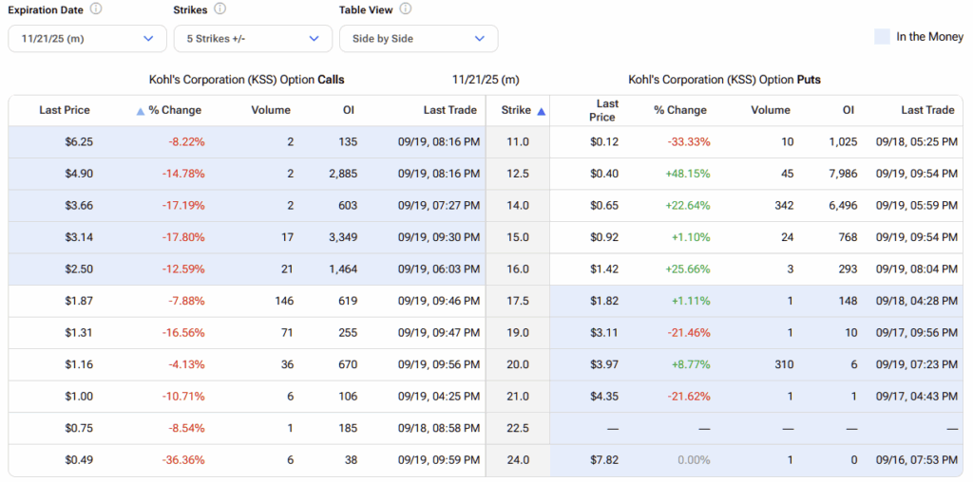Sort puts by % Change header

coord(680,110)
